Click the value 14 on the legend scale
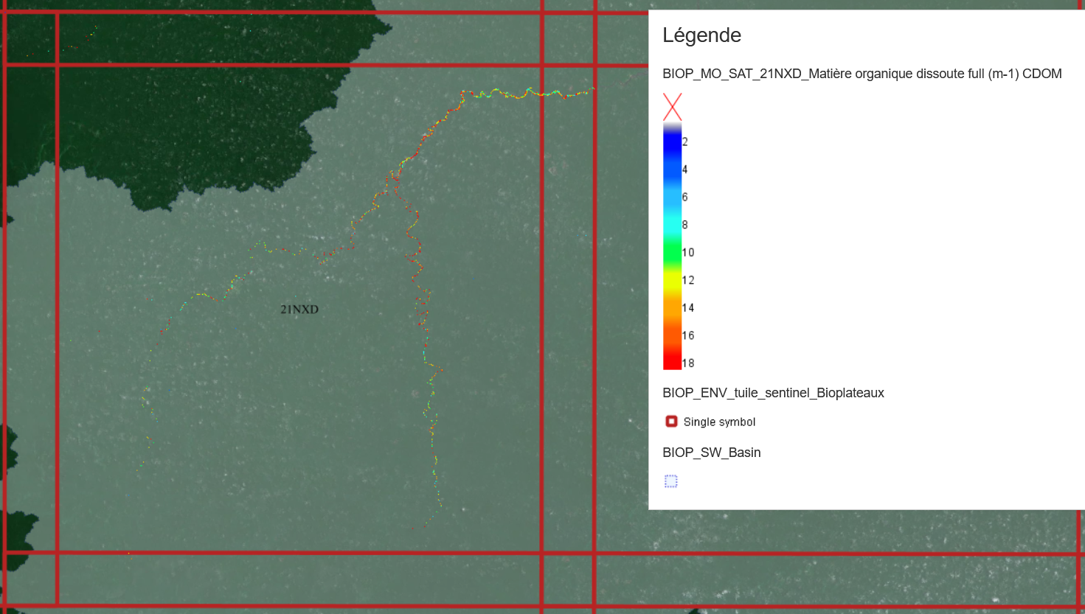This screenshot has height=614, width=1085. (688, 308)
